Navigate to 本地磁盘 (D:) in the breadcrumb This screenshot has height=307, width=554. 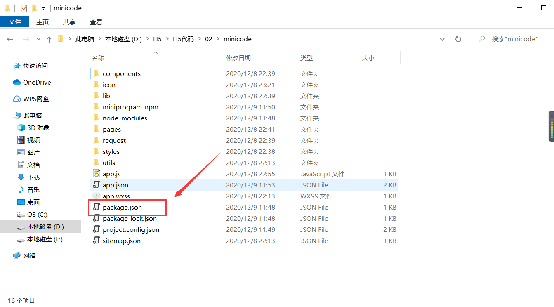123,39
